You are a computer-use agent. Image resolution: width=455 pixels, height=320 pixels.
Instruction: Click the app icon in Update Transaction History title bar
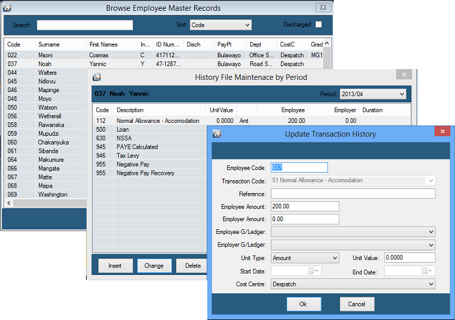217,134
